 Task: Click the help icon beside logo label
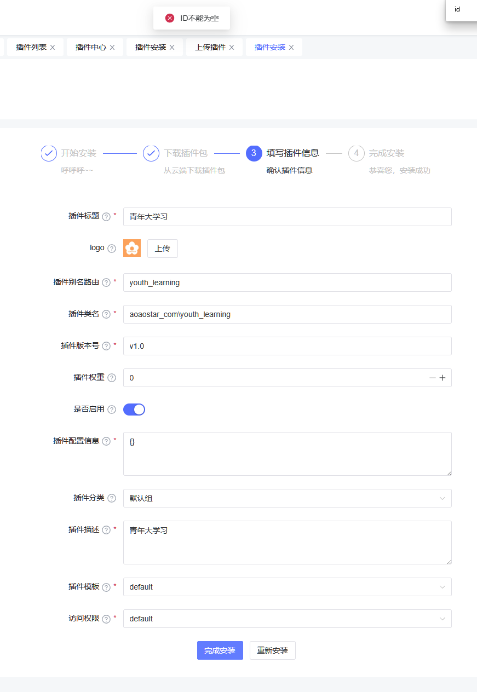pyautogui.click(x=112, y=248)
